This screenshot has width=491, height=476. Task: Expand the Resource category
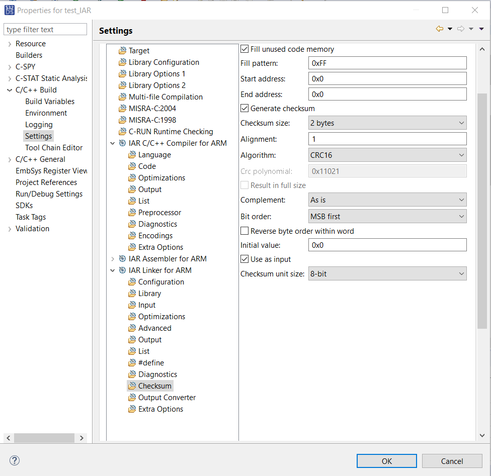(x=10, y=44)
